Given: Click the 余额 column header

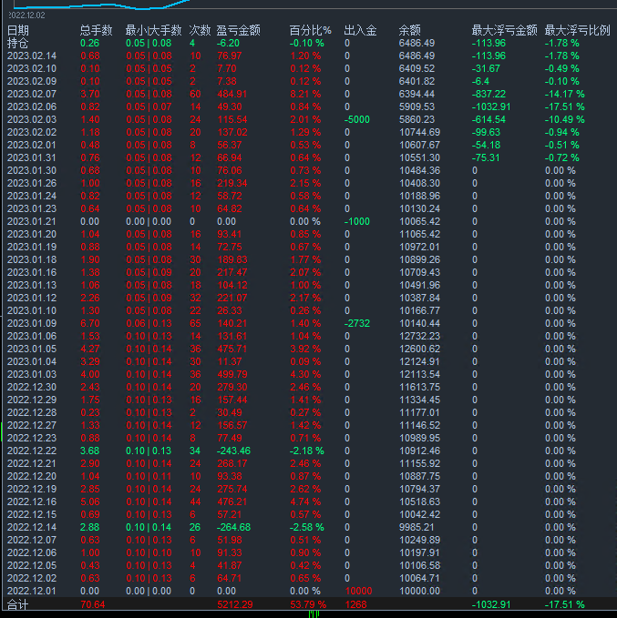Looking at the screenshot, I should pos(410,30).
